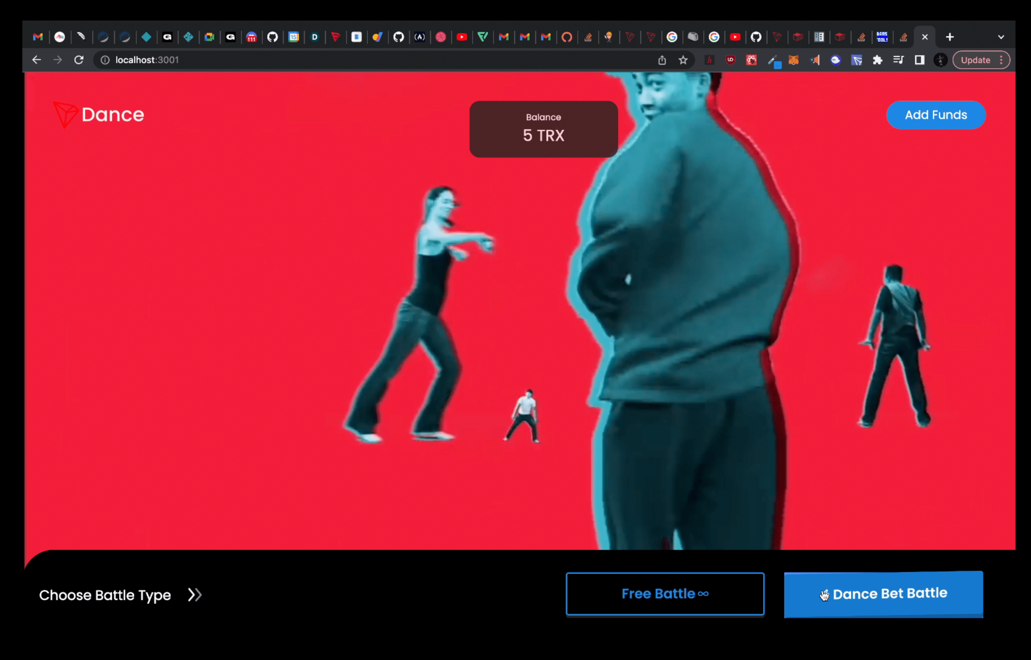Screen dimensions: 1031x660
Task: Switch to the YouTube tab
Action: tap(462, 37)
